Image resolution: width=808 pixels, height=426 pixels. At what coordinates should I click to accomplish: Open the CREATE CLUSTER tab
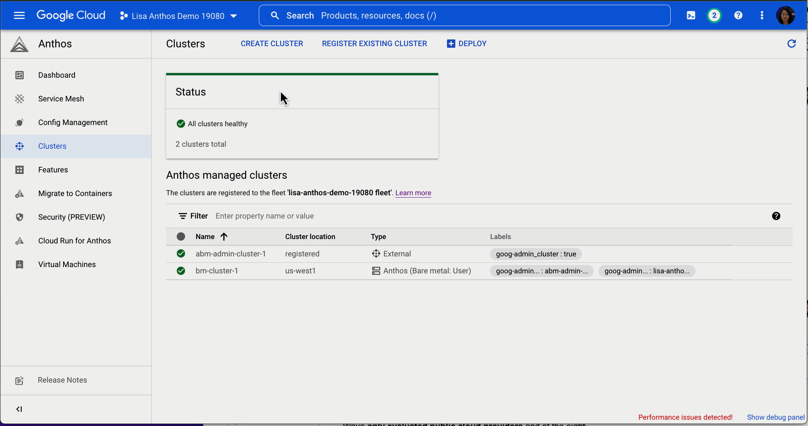(272, 43)
